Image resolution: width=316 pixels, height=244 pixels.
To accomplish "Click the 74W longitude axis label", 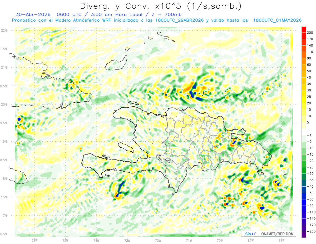I will 96,240.
